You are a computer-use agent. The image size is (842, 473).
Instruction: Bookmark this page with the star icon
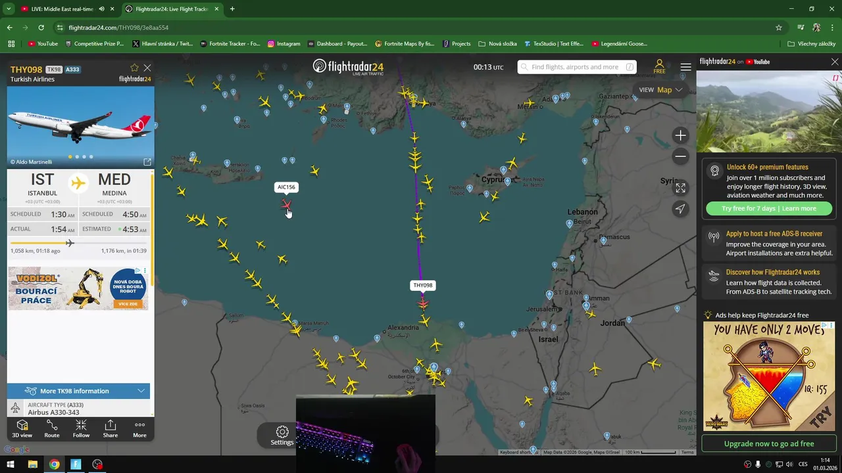tap(779, 28)
